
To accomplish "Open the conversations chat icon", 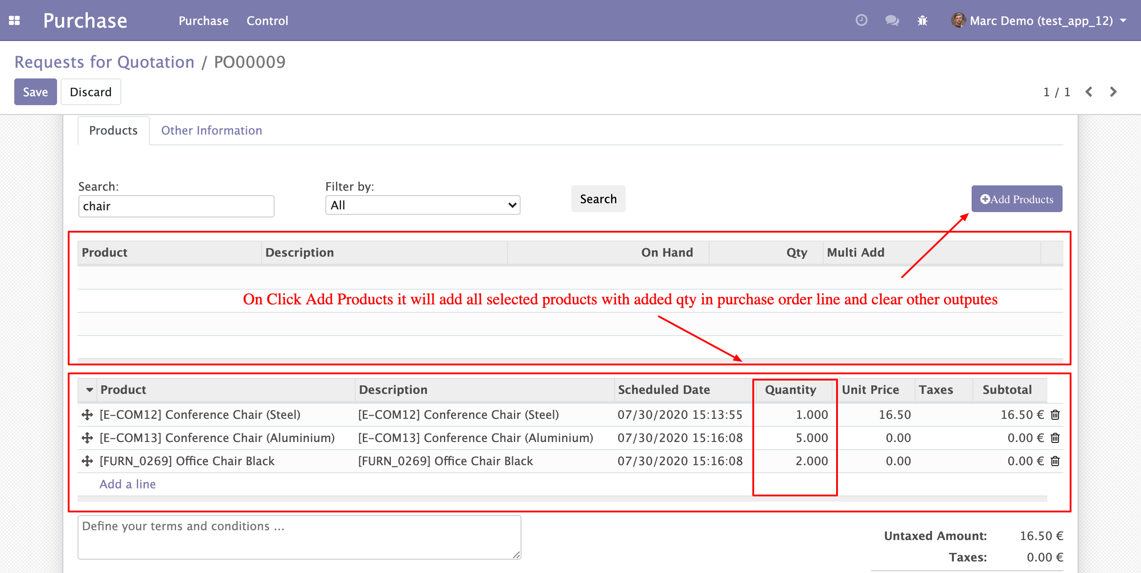I will pos(892,20).
